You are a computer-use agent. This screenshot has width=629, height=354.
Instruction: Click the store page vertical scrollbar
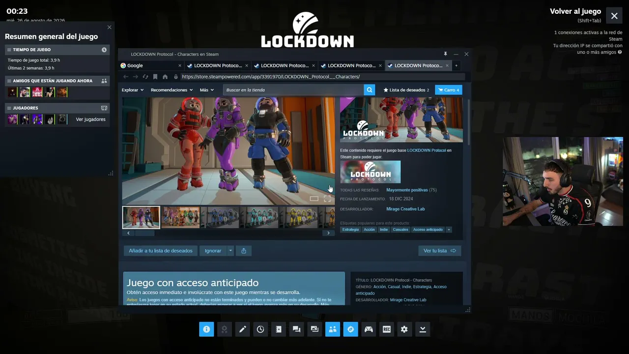point(469,123)
